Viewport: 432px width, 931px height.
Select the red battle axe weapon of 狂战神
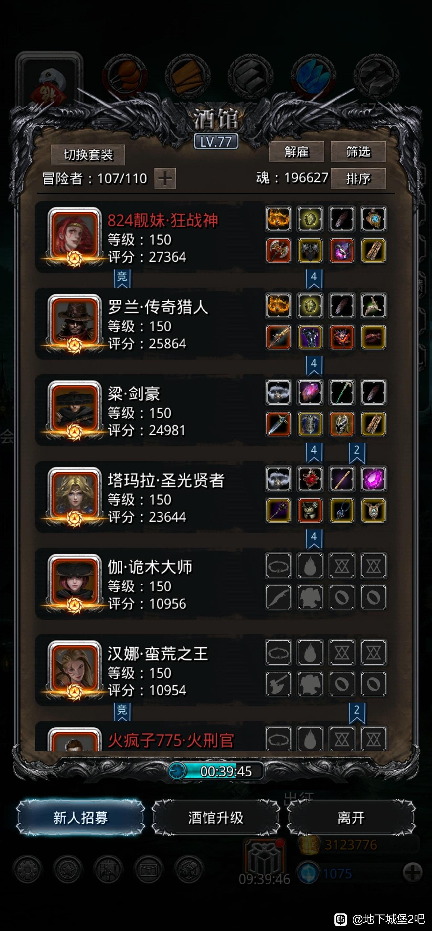278,251
